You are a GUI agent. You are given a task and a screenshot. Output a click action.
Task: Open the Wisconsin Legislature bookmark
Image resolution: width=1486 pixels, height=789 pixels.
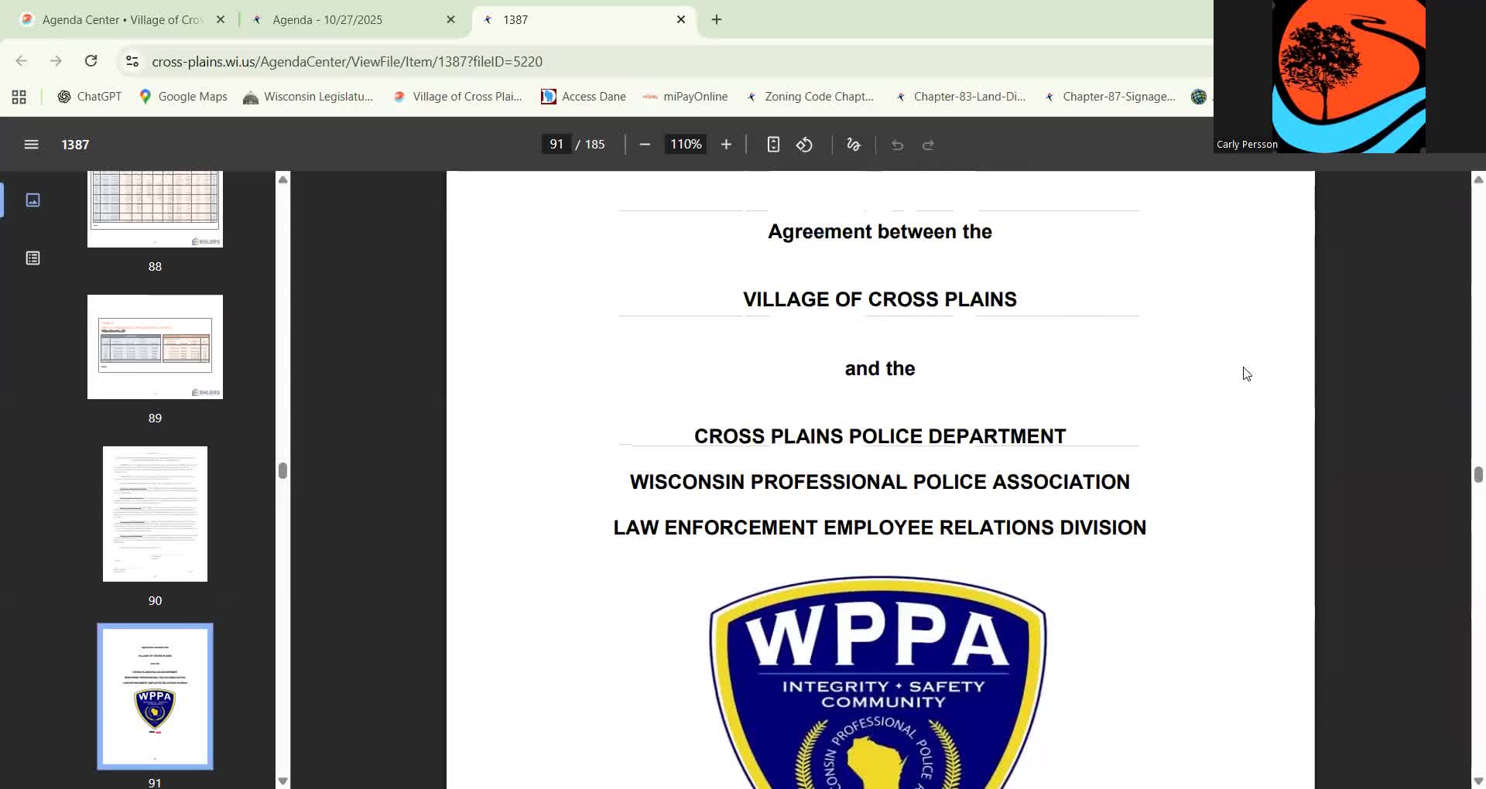tap(308, 96)
